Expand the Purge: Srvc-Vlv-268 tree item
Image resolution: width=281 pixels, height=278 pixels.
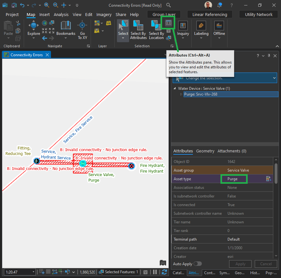pos(181,94)
